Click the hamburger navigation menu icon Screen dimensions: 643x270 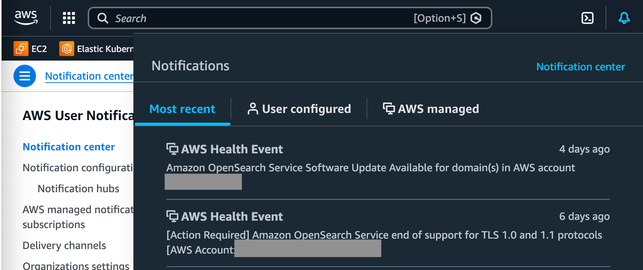(x=24, y=76)
